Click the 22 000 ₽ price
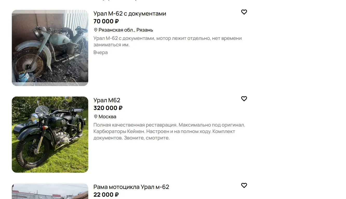 pyautogui.click(x=106, y=195)
